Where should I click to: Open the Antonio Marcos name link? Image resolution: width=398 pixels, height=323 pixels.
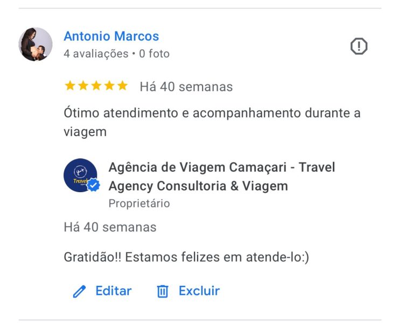click(x=111, y=36)
